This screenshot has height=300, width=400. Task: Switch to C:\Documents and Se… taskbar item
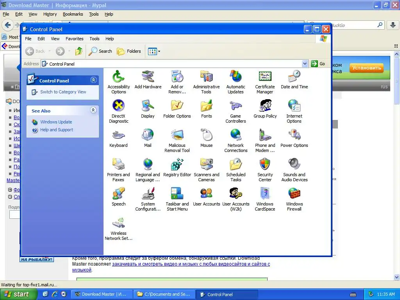pos(164,295)
